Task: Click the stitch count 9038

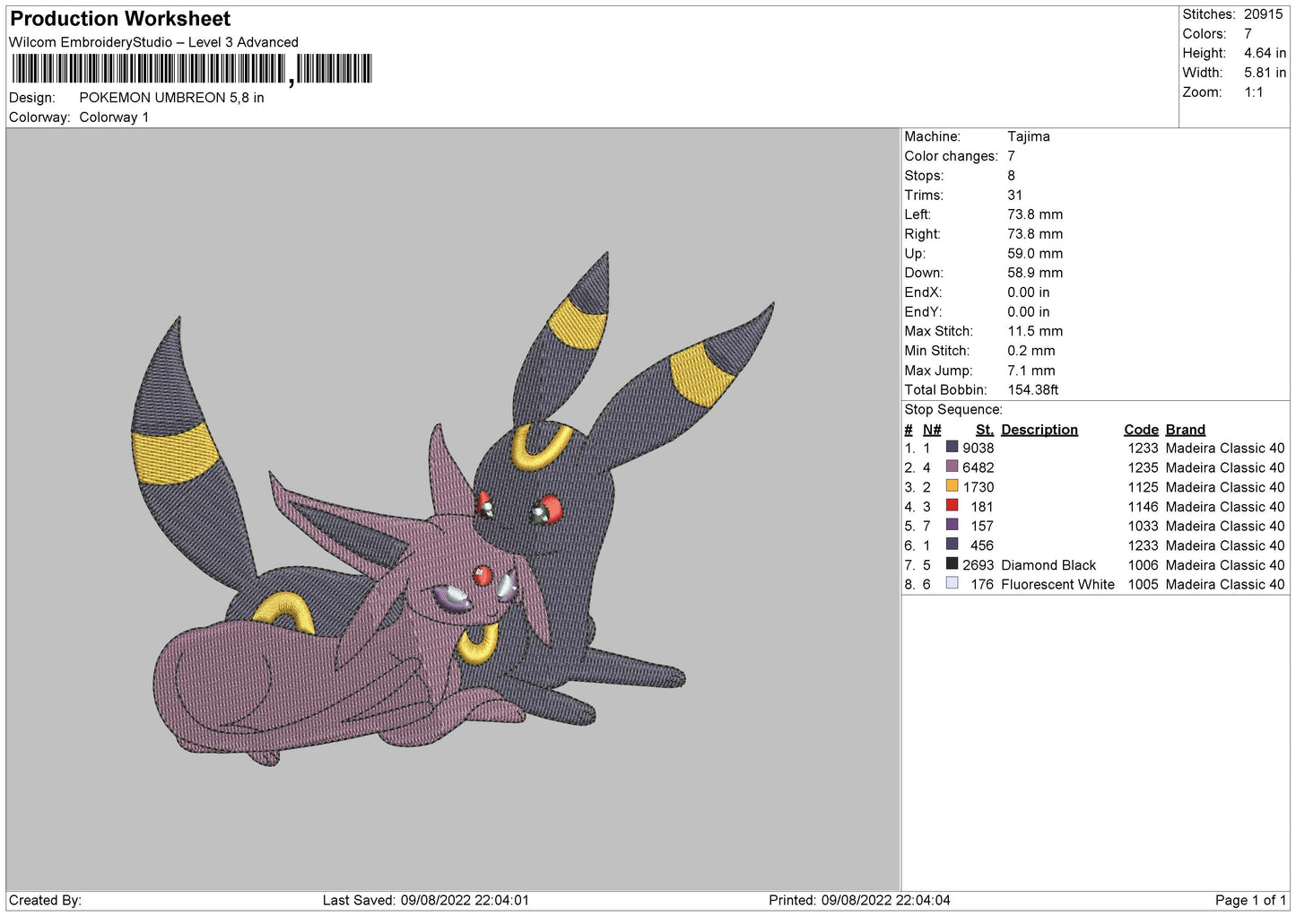Action: (x=979, y=448)
